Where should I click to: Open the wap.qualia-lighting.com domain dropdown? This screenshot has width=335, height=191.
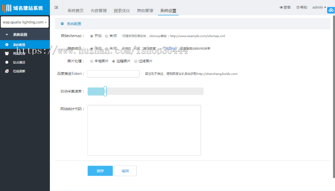[25, 22]
